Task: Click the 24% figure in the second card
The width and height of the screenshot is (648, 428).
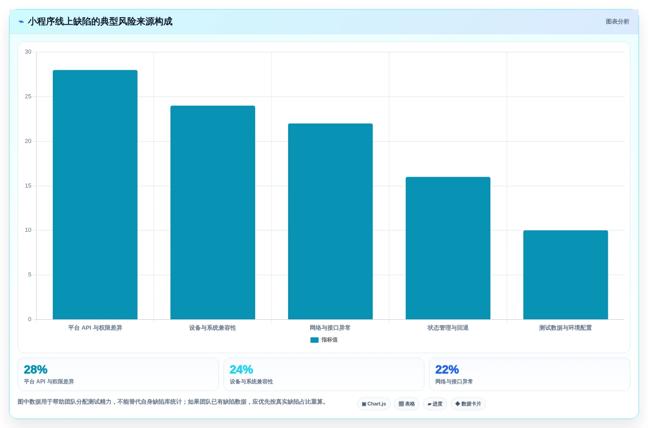Action: [x=241, y=370]
